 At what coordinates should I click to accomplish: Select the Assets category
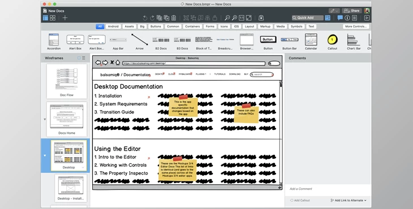click(x=130, y=27)
